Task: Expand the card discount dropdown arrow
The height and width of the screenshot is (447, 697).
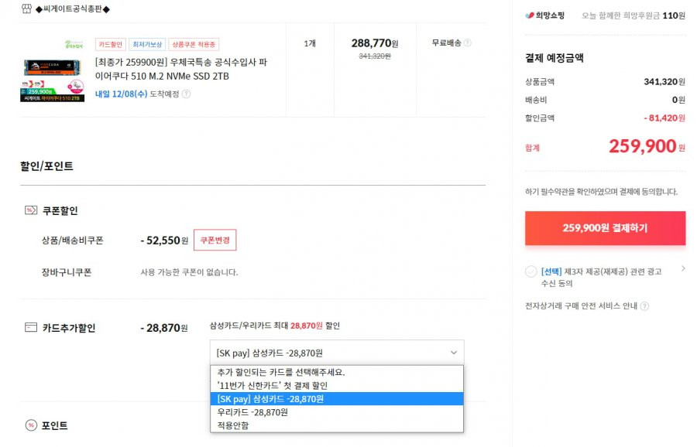Action: pyautogui.click(x=454, y=353)
